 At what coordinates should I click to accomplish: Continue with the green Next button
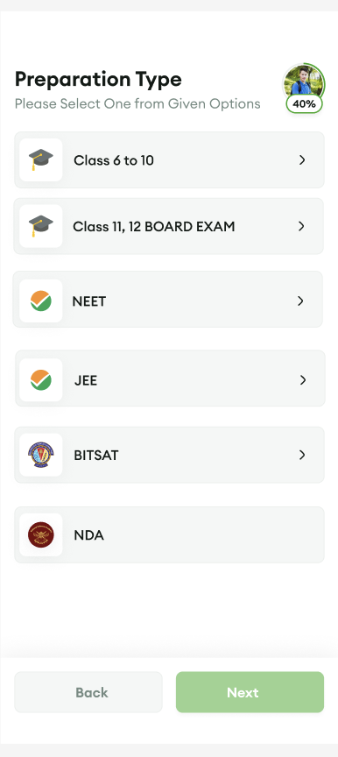[250, 692]
